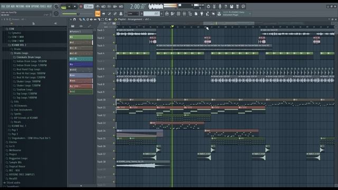Image resolution: width=338 pixels, height=190 pixels.
Task: Open the Browser view icon
Action: click(190, 14)
